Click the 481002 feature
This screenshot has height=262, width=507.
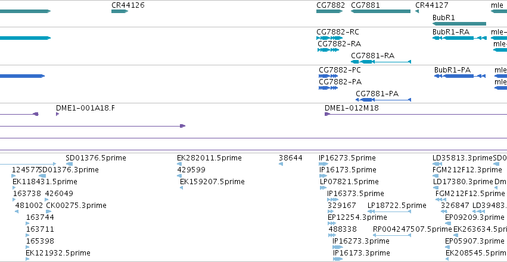point(17,212)
